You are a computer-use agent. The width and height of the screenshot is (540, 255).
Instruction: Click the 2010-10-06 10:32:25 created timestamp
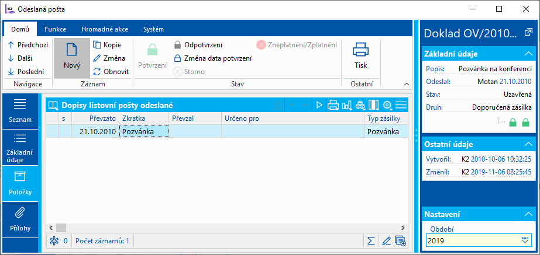coord(501,159)
